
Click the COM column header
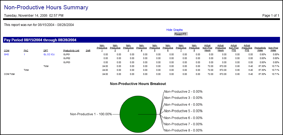tap(6, 51)
